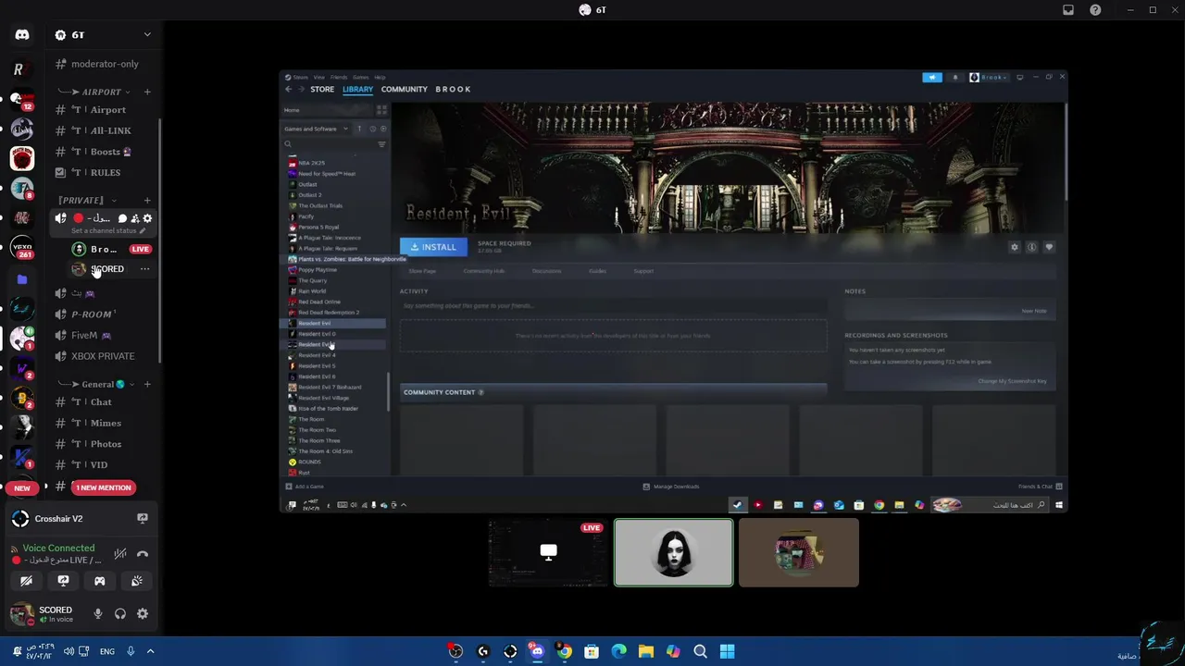
Task: Create channel in General category plus
Action: pos(147,384)
